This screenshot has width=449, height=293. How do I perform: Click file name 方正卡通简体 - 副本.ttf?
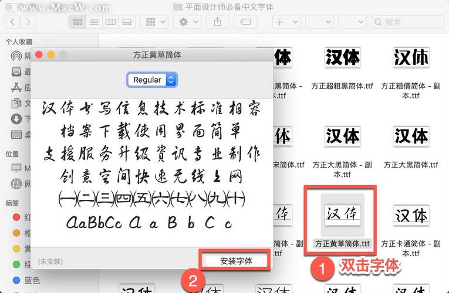coord(411,248)
